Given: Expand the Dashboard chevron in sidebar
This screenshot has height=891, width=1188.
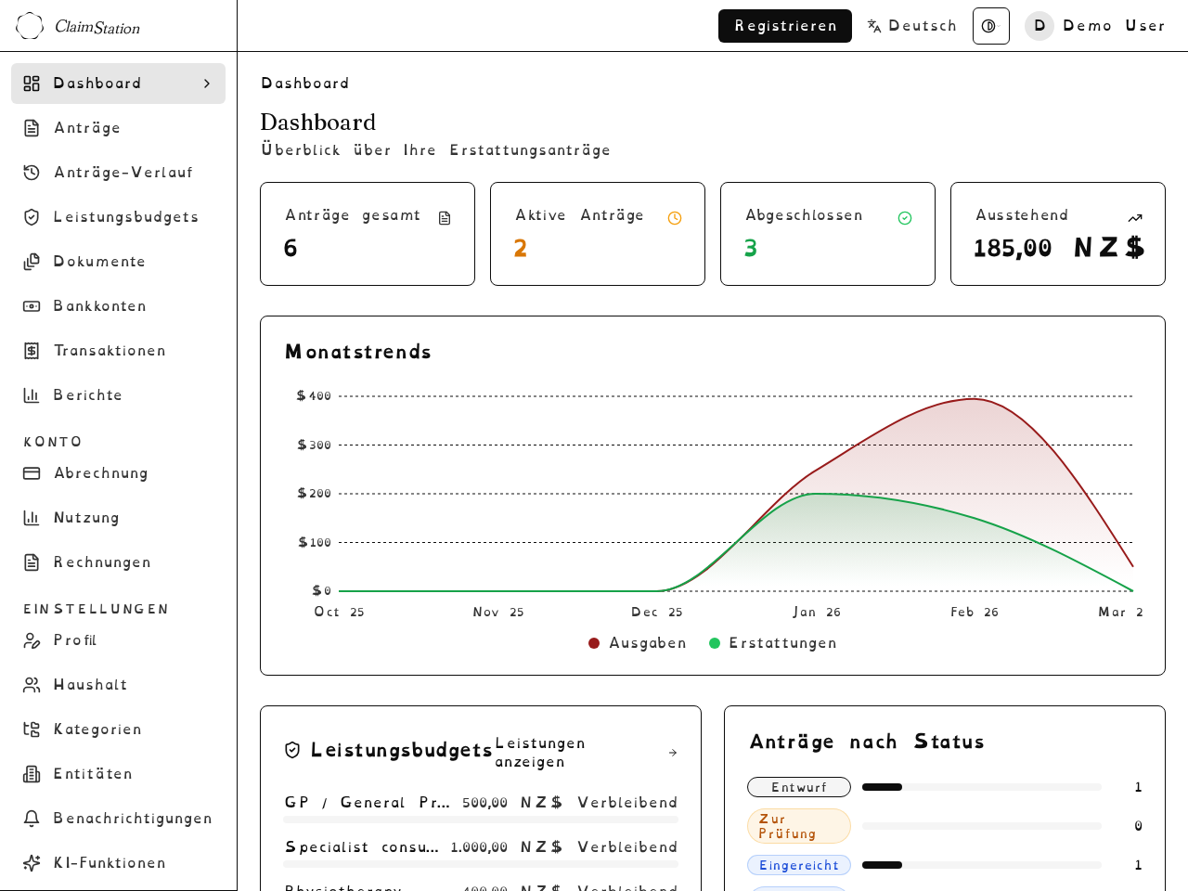Looking at the screenshot, I should click(x=207, y=84).
